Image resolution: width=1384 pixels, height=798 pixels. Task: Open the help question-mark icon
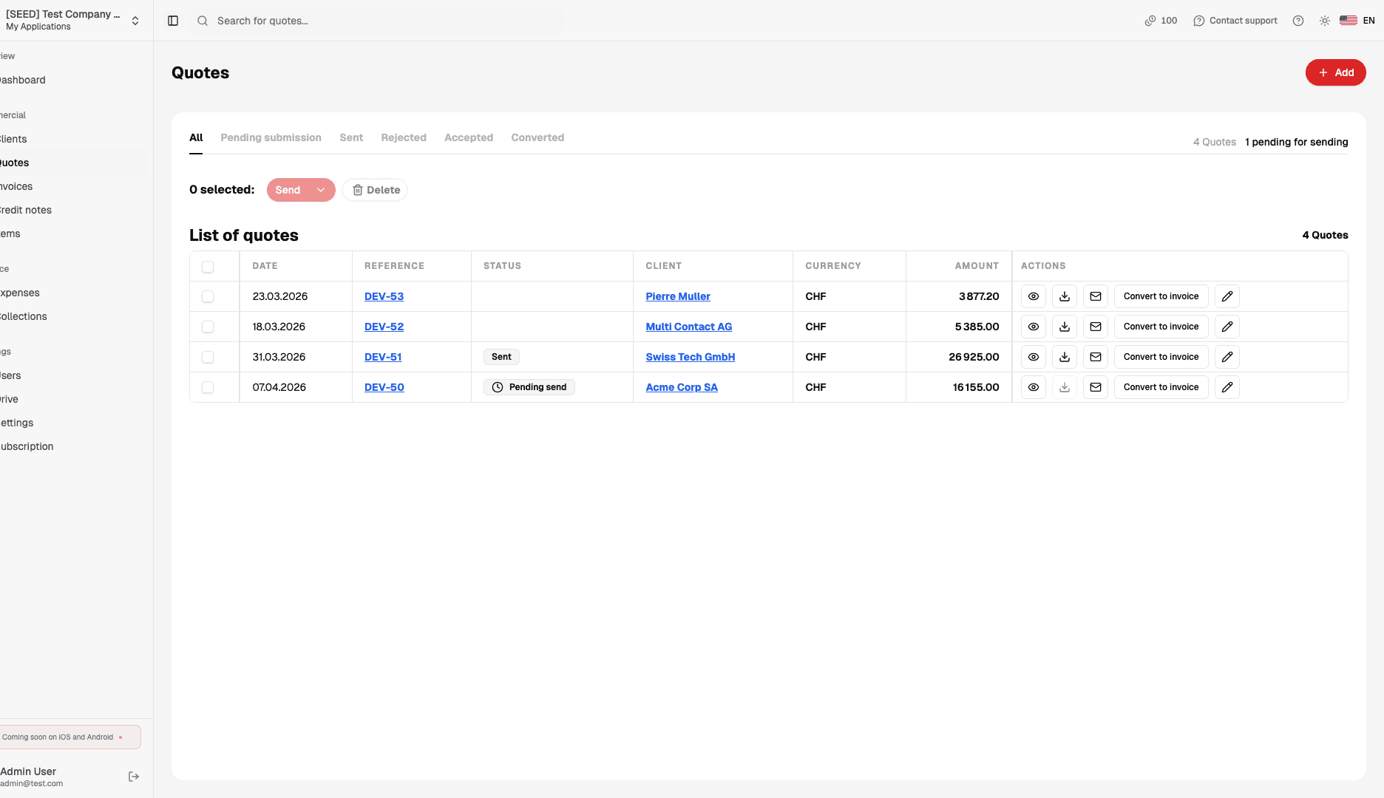coord(1297,20)
